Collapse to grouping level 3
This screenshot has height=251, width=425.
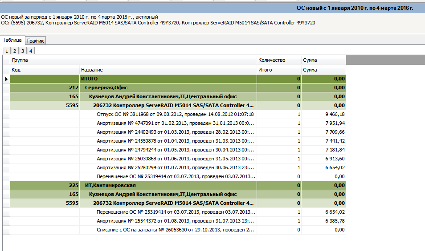(23, 51)
